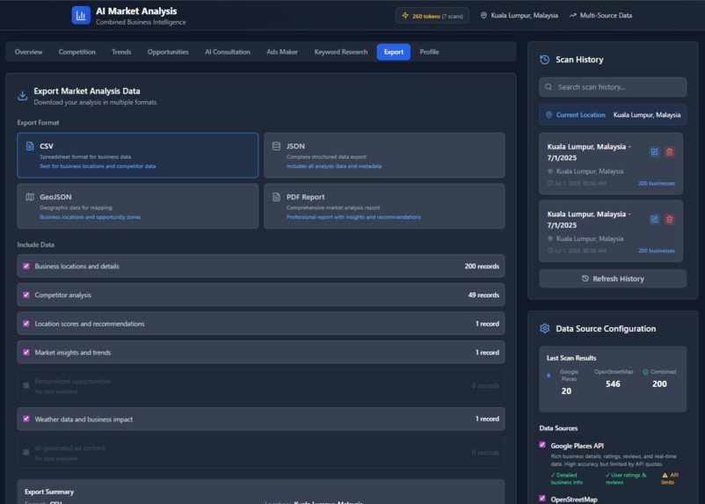Screen dimensions: 705x504
Task: Switch to the Competition tab
Action: pyautogui.click(x=76, y=52)
